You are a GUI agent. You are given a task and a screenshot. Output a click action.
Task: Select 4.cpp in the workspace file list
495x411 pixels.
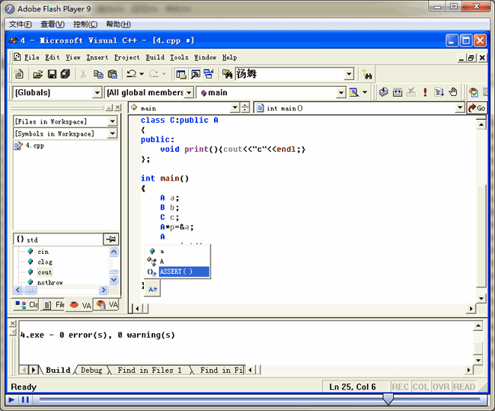(x=34, y=146)
